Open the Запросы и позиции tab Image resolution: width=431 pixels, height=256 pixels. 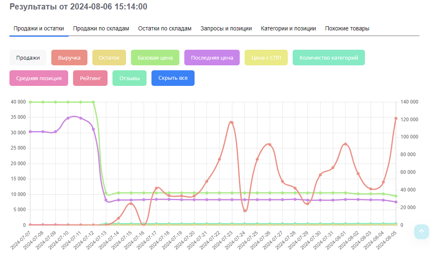226,29
